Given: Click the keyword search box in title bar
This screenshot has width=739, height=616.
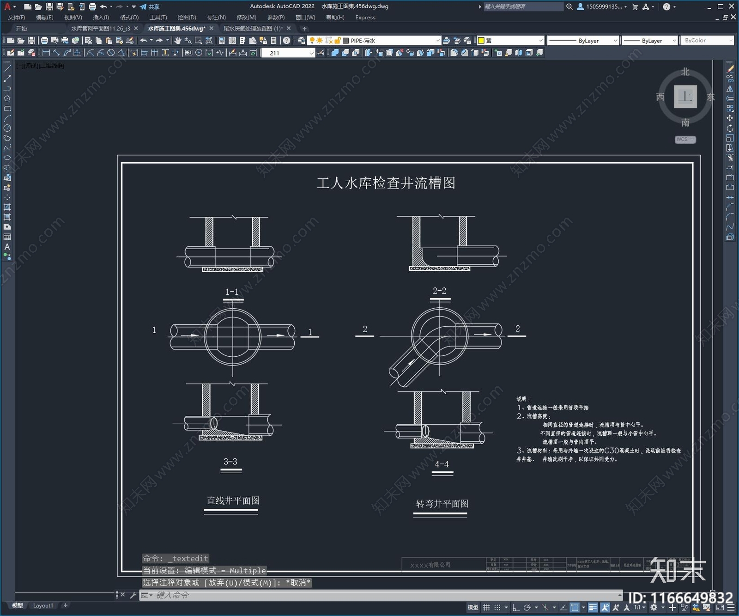Looking at the screenshot, I should click(x=523, y=6).
